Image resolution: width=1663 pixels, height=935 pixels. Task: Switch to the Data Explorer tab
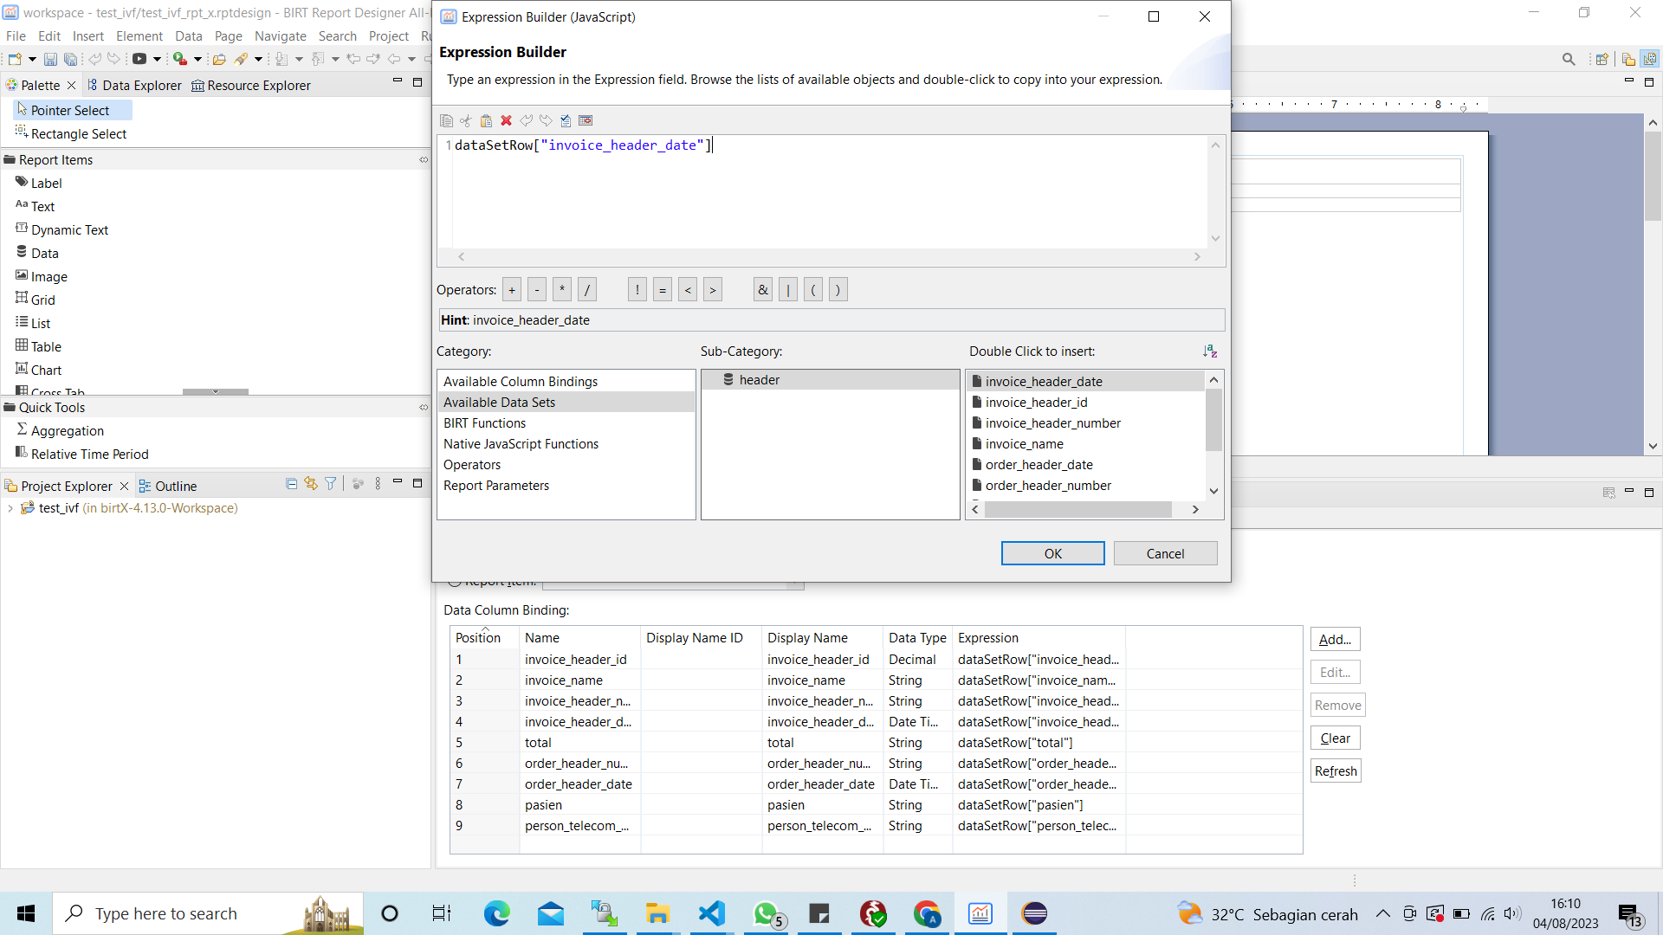click(134, 85)
